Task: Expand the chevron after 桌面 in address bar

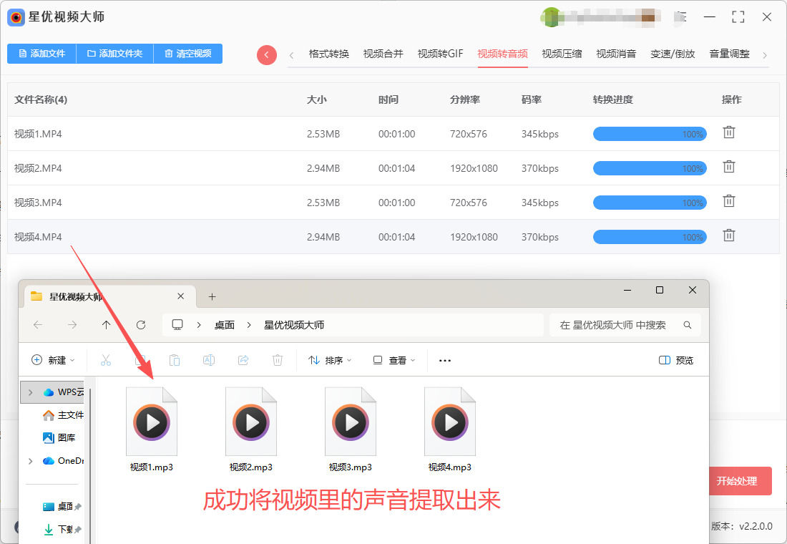Action: tap(249, 325)
